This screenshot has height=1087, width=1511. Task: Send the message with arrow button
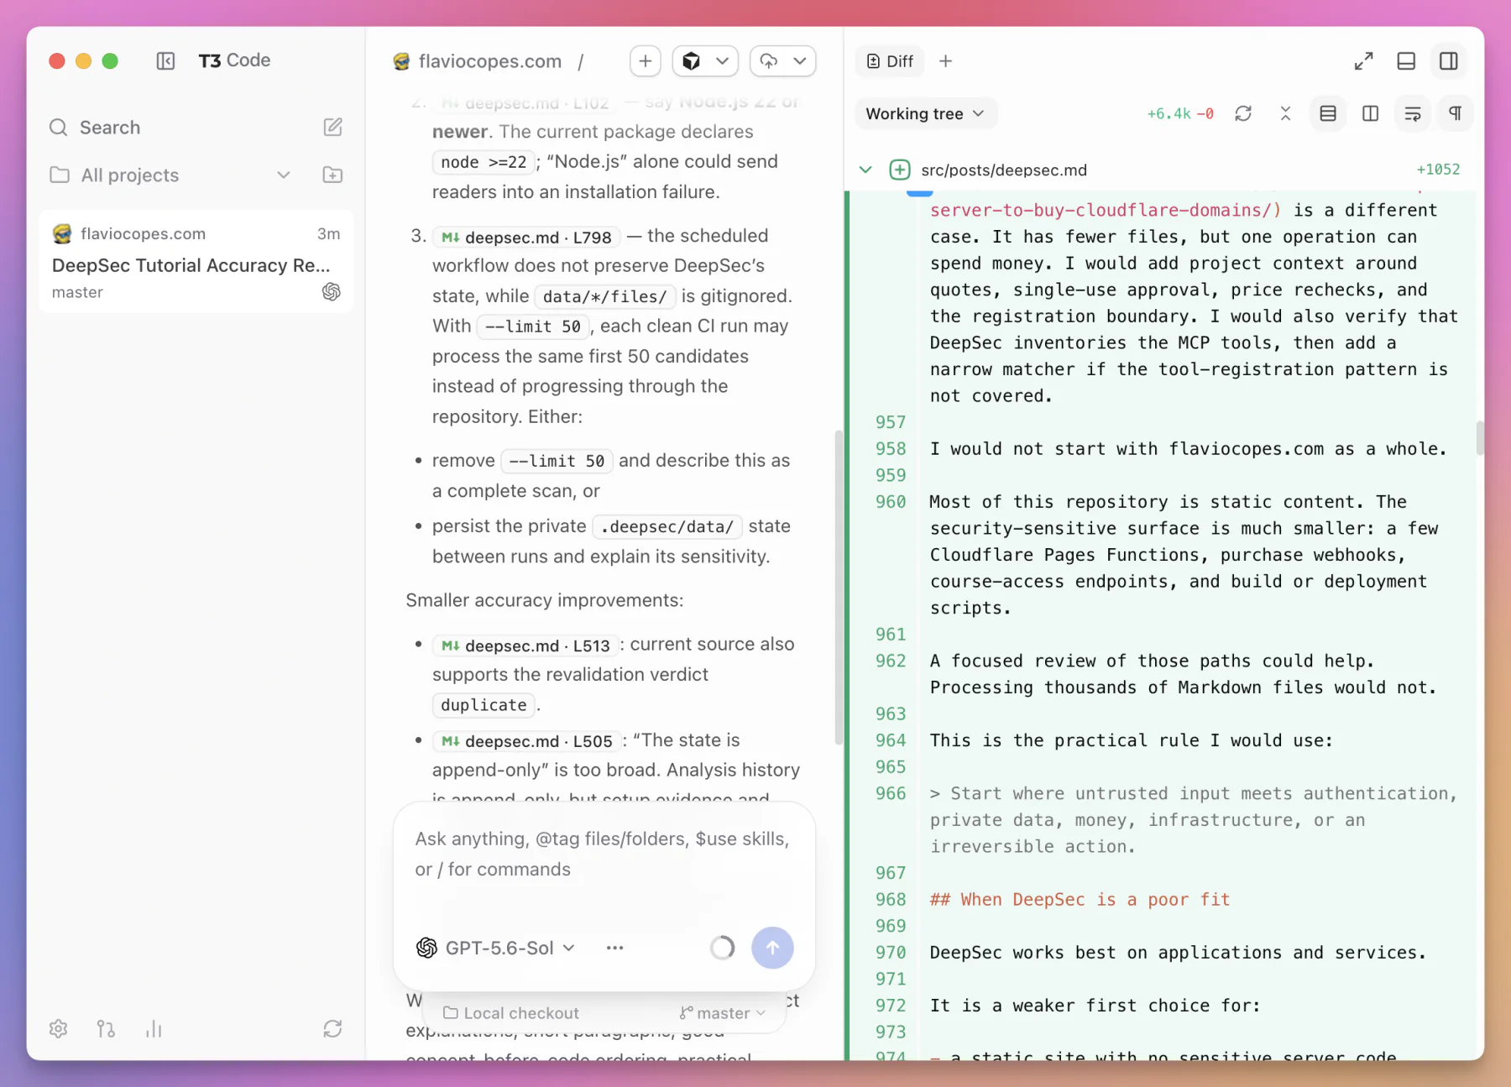[x=772, y=948]
